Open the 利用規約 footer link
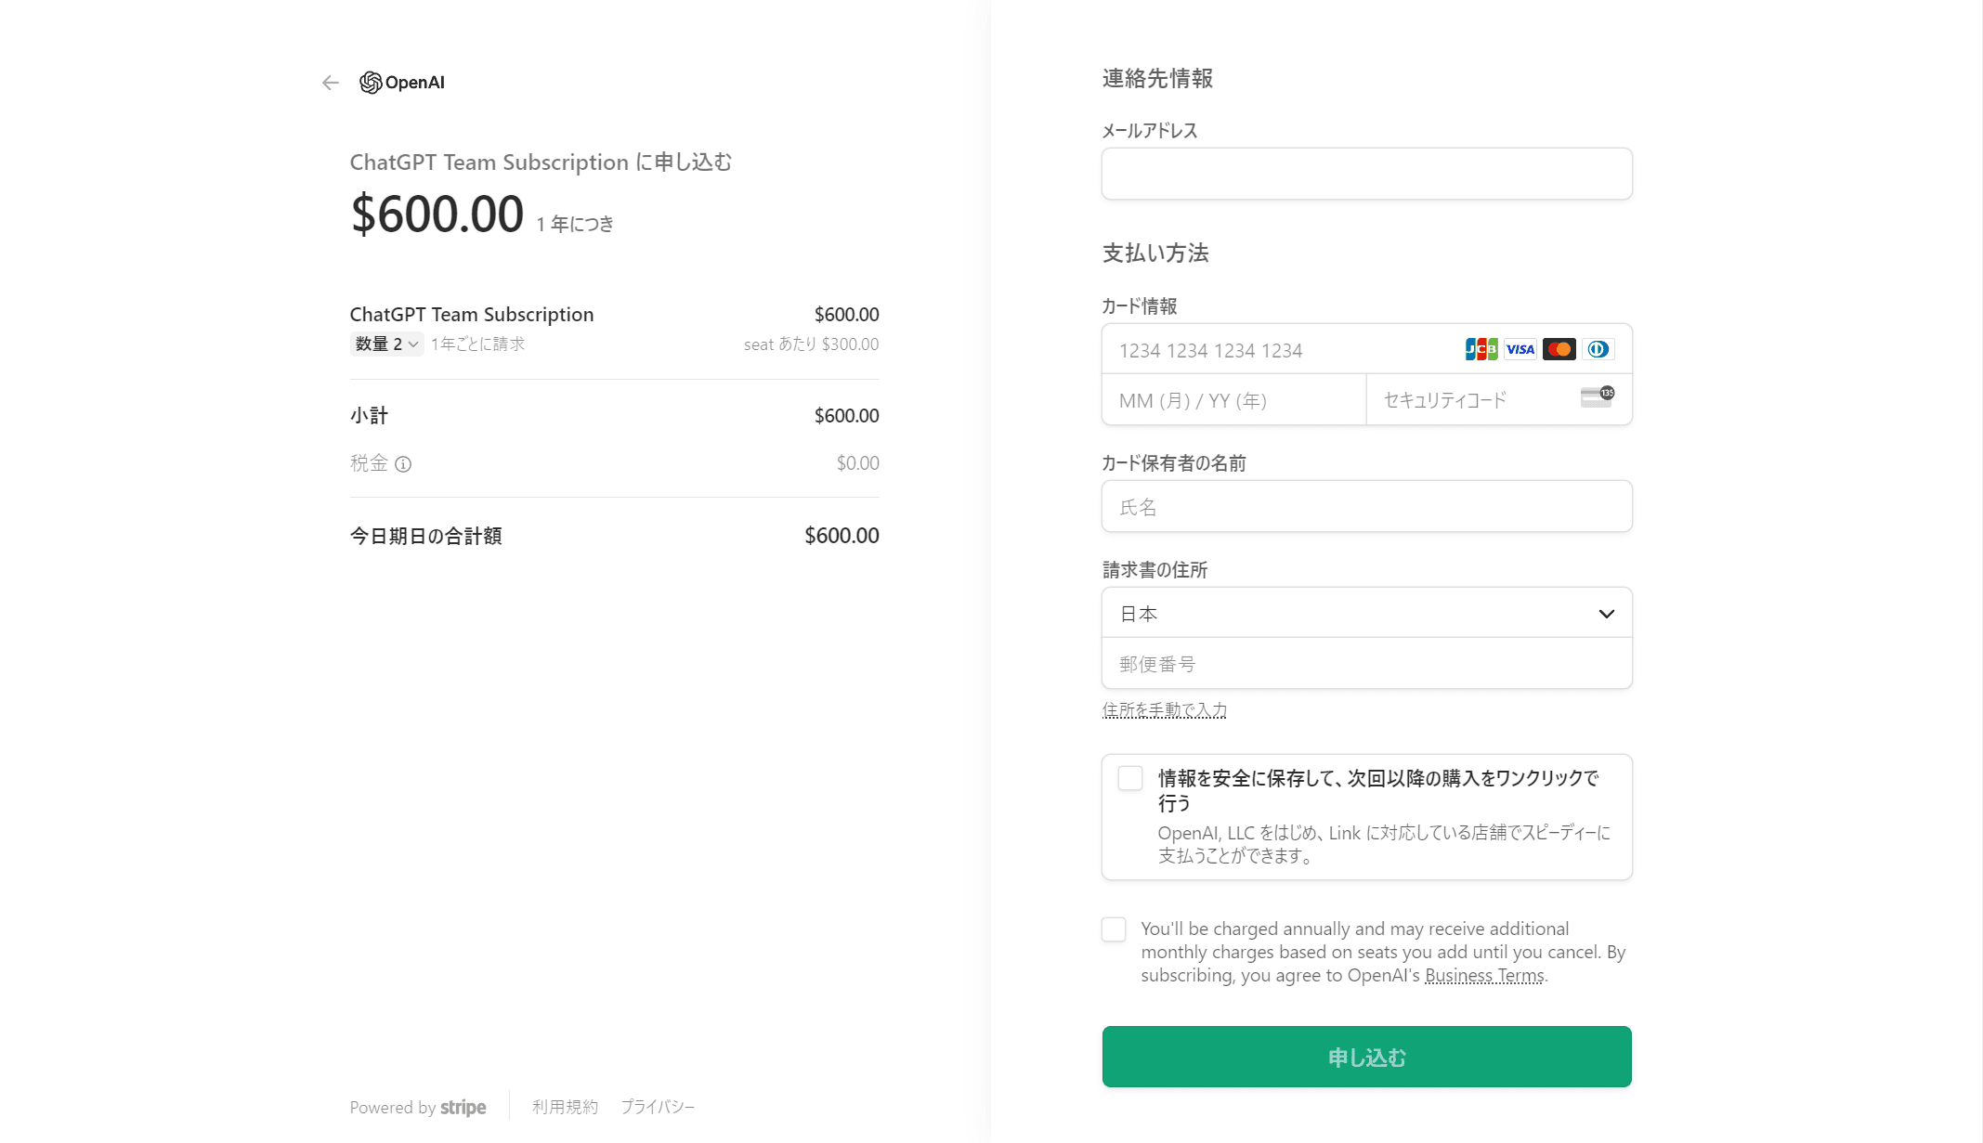The height and width of the screenshot is (1143, 1983). click(x=565, y=1107)
